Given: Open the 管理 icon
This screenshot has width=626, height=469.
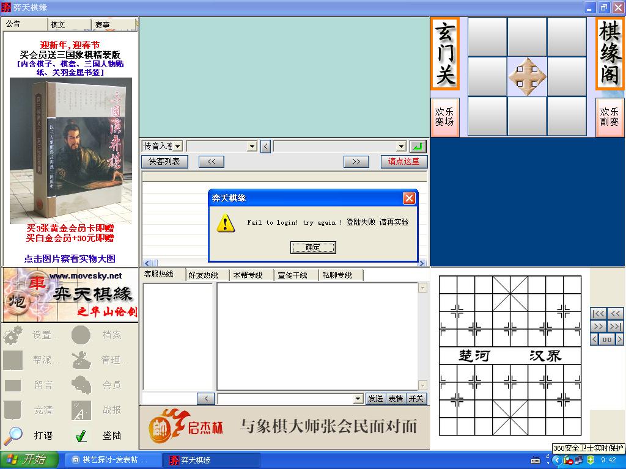Looking at the screenshot, I should pyautogui.click(x=81, y=360).
